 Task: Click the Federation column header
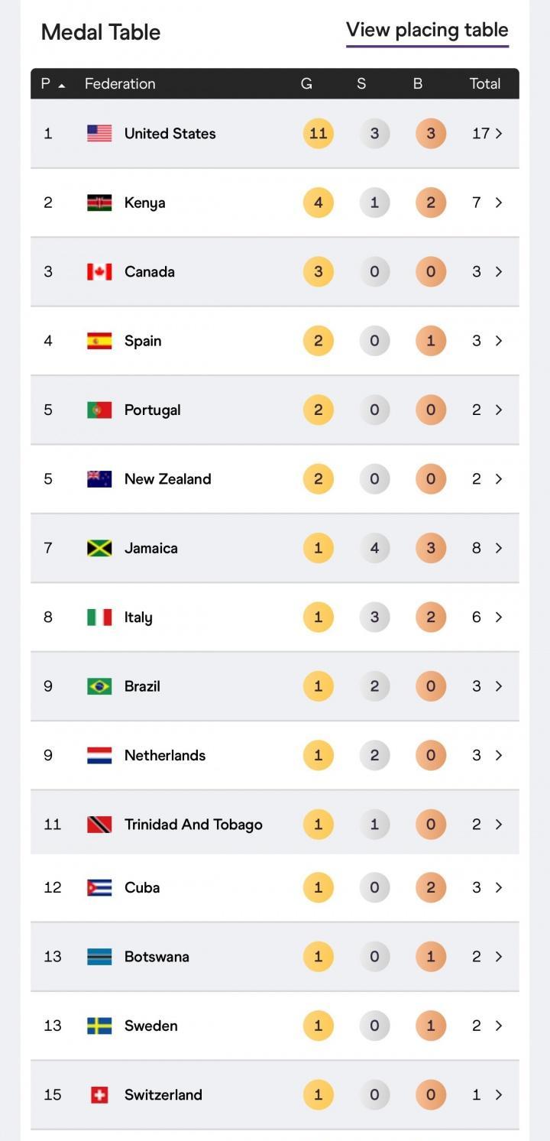click(x=120, y=84)
